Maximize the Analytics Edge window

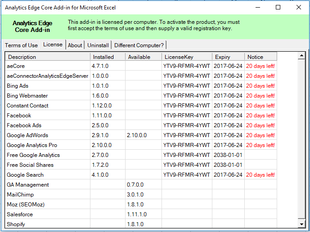278,8
